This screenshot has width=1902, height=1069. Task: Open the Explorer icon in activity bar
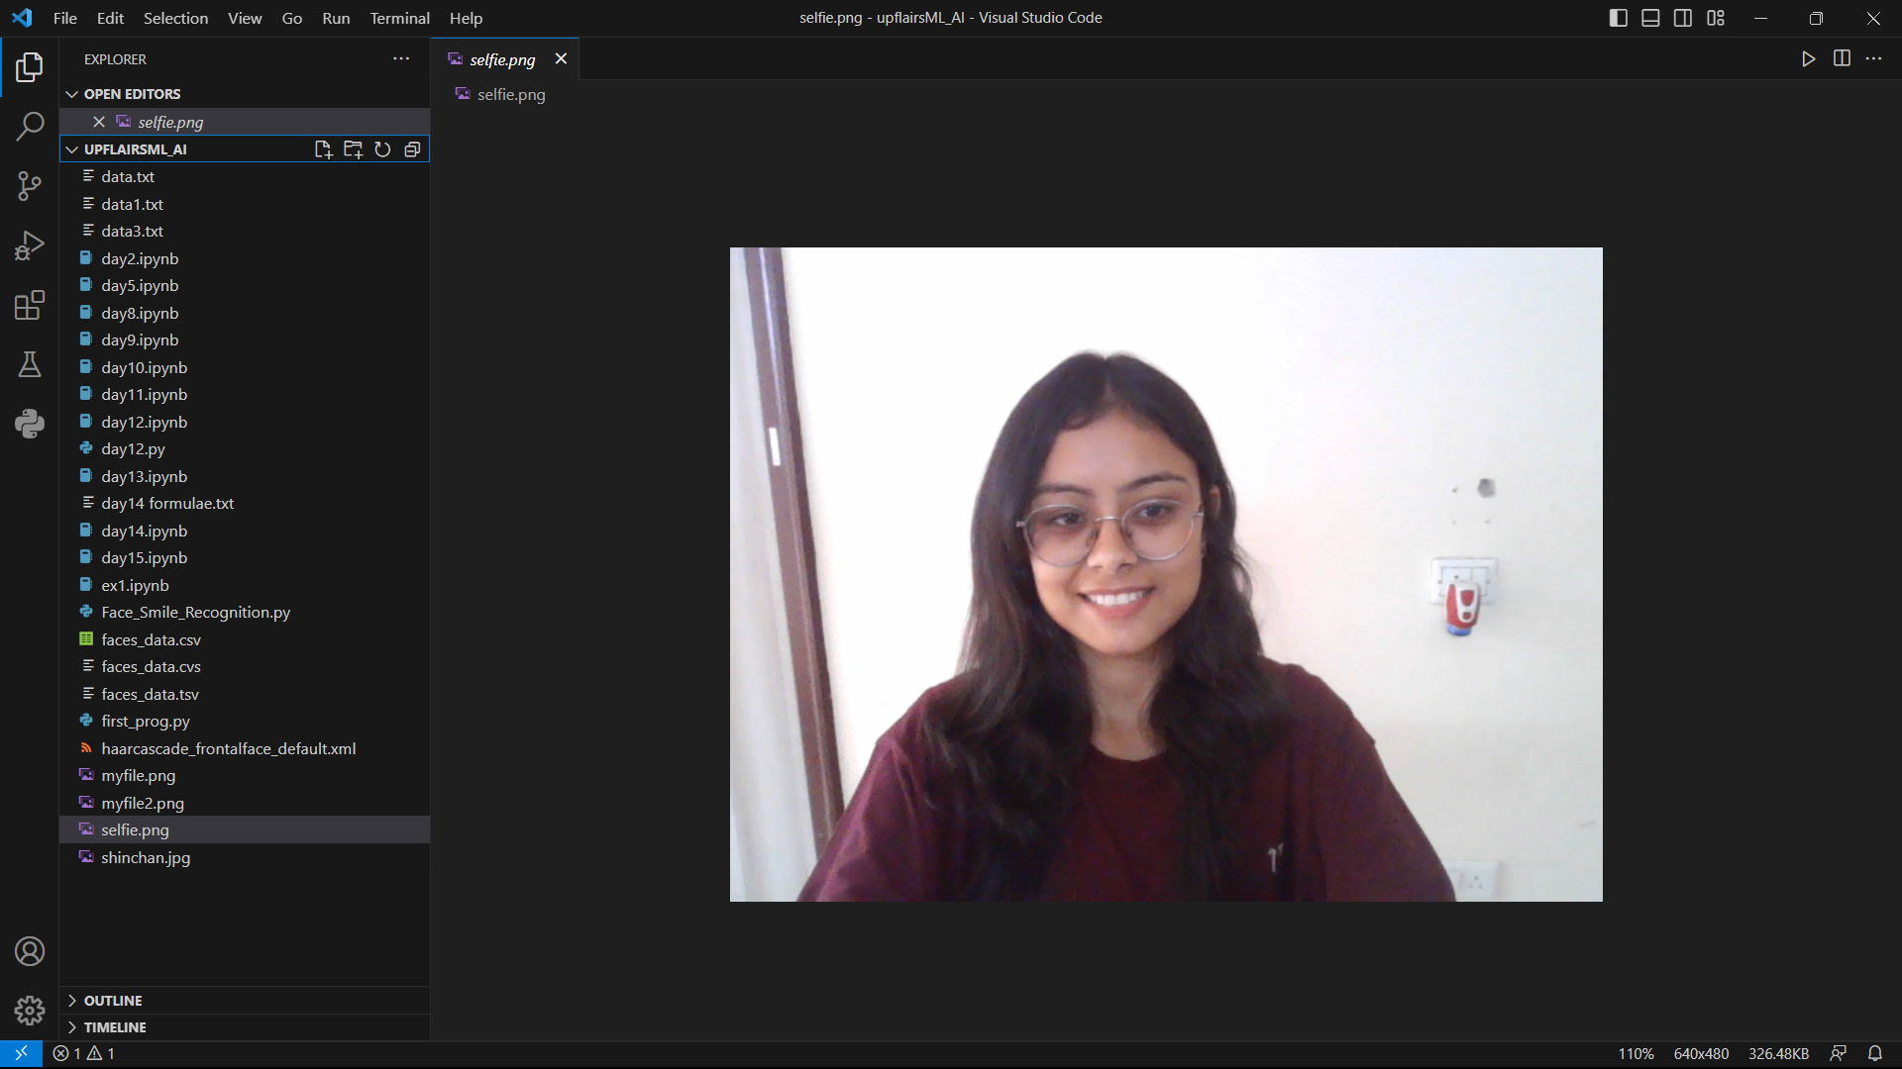click(x=29, y=67)
